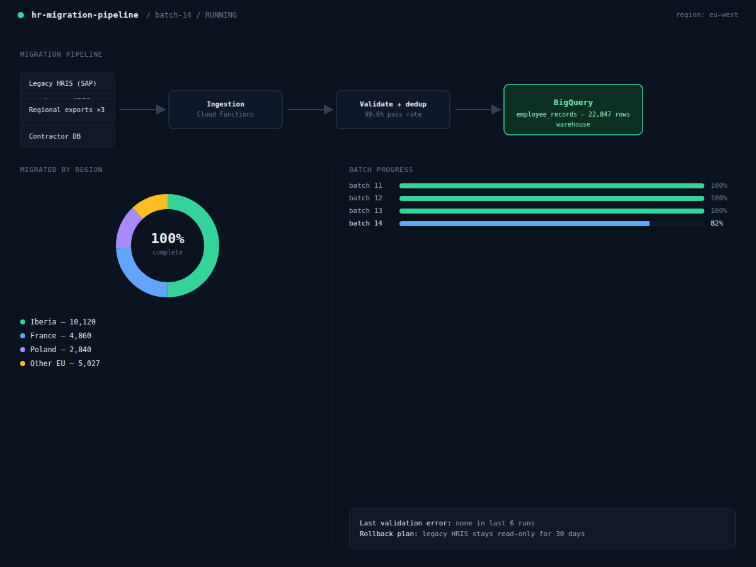Click the batch 11 progress bar
756x567 pixels.
click(552, 186)
